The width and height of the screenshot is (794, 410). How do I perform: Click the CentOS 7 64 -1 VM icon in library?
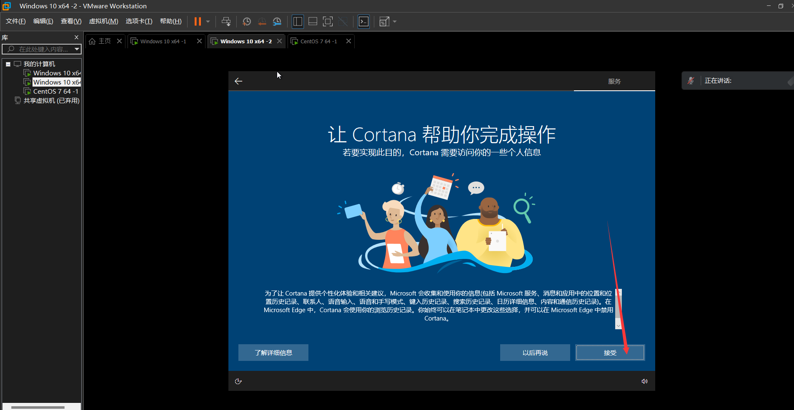[27, 91]
